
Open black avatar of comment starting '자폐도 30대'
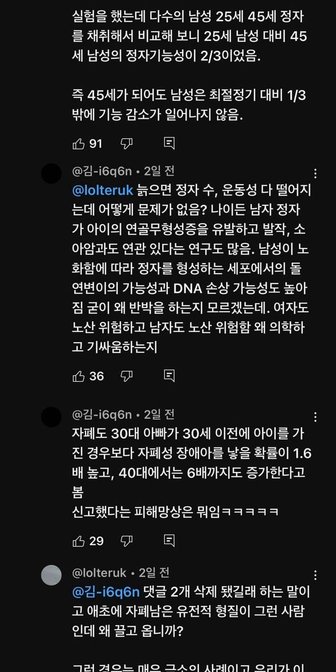pos(51,417)
